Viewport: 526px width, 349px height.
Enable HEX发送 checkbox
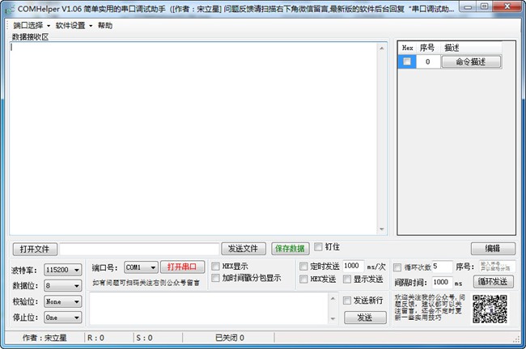[303, 279]
